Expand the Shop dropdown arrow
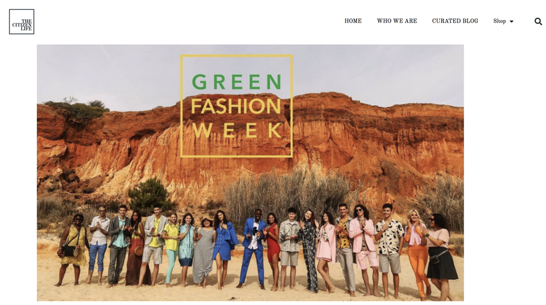The image size is (546, 305). (x=512, y=21)
